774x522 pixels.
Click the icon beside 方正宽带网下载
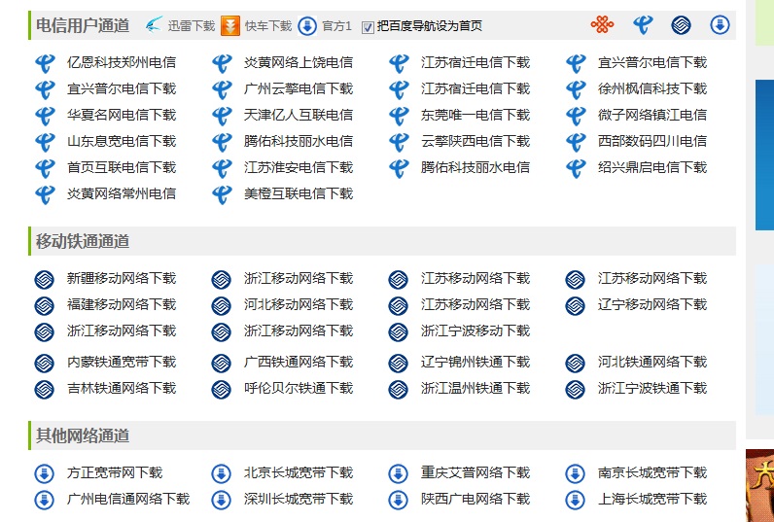(44, 474)
